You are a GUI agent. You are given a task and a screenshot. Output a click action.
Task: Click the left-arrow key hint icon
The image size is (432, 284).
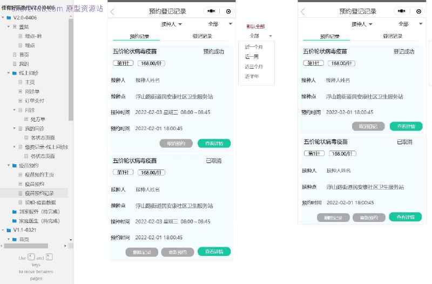pos(31,257)
